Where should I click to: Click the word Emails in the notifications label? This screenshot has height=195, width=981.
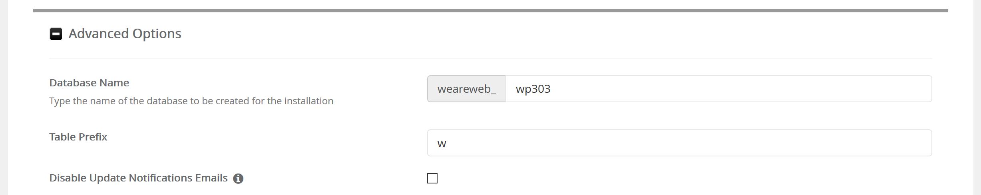click(x=211, y=178)
